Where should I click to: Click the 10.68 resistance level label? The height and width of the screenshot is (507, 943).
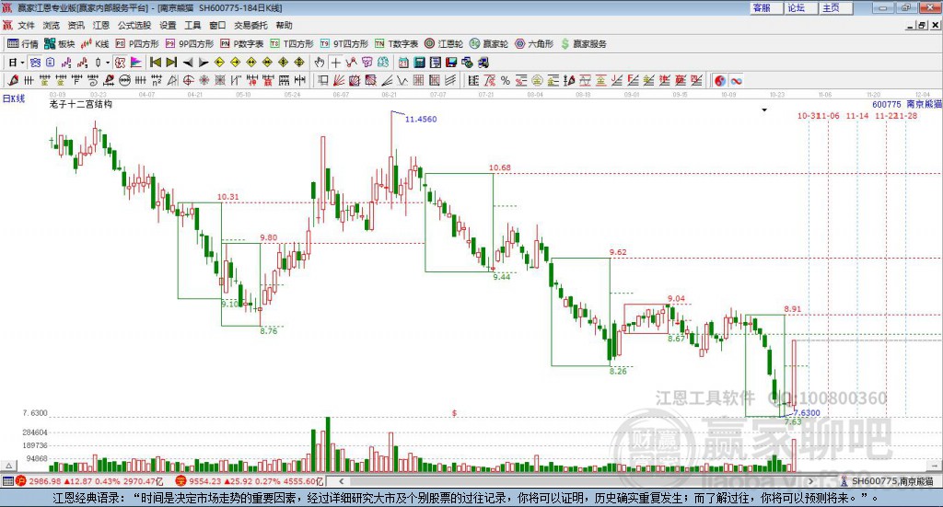(500, 167)
